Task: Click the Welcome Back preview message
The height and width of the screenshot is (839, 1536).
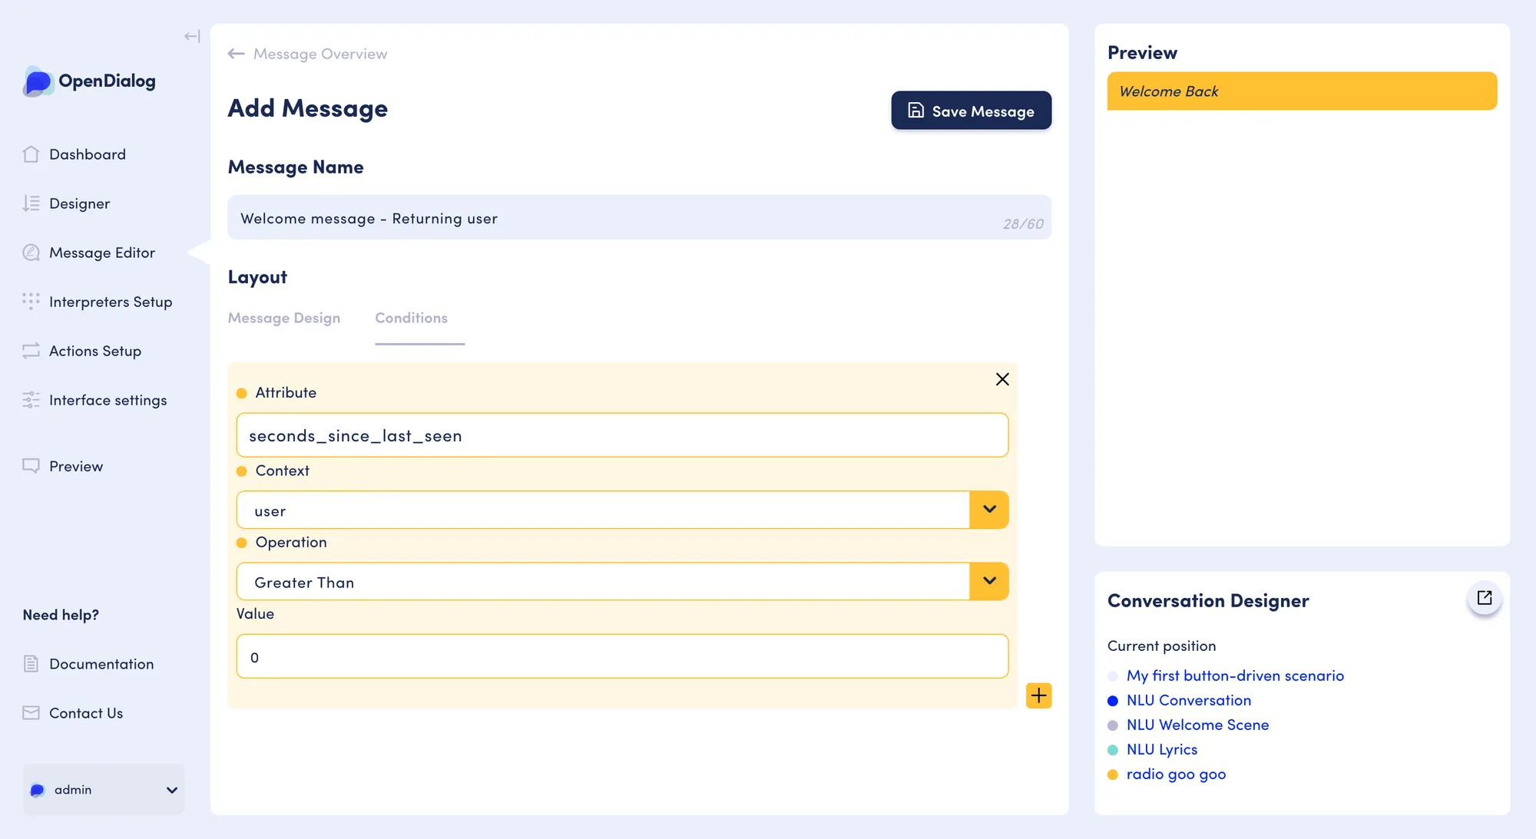Action: tap(1302, 91)
